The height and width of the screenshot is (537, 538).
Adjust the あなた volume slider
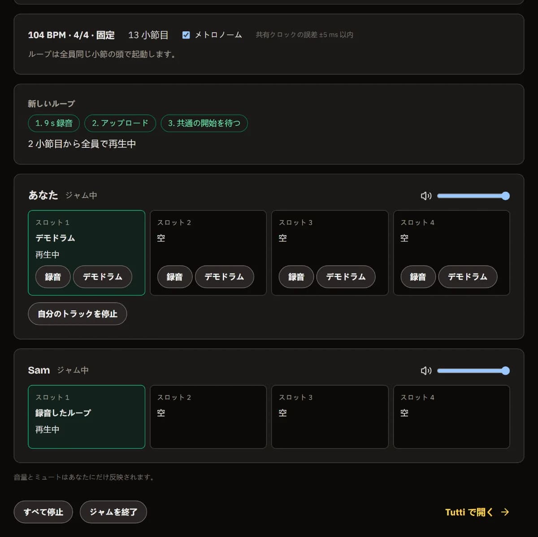[x=473, y=196]
